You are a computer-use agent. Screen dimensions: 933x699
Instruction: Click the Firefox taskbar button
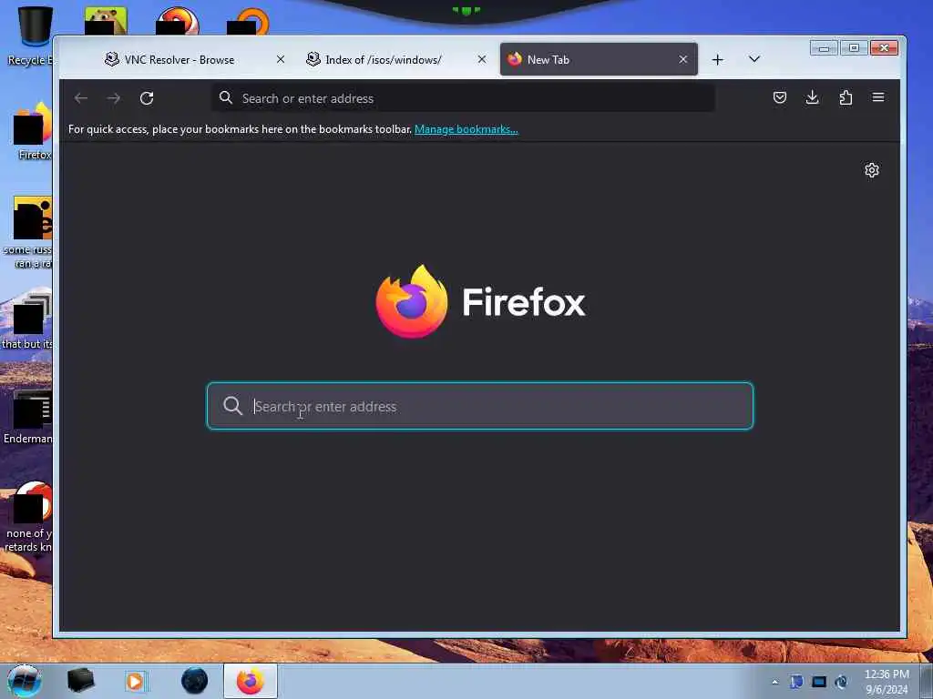point(251,681)
